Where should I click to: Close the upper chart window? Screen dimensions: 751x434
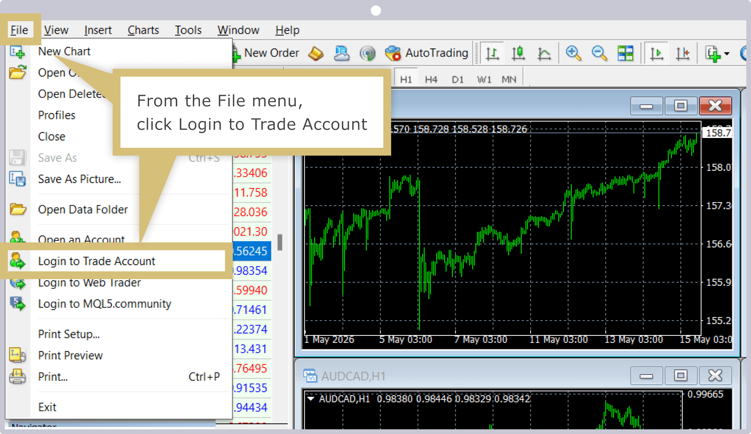715,106
